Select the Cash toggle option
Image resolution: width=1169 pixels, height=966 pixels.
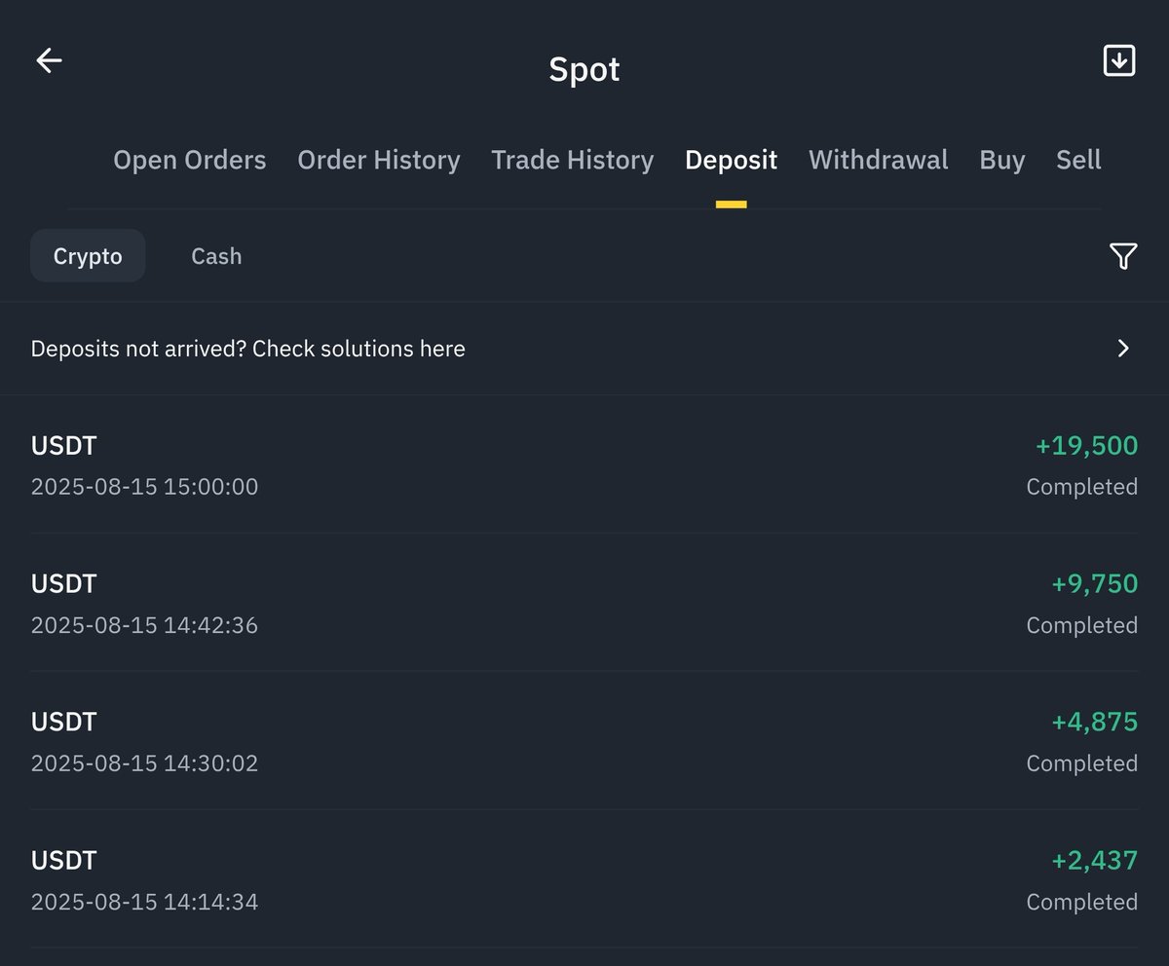point(216,256)
